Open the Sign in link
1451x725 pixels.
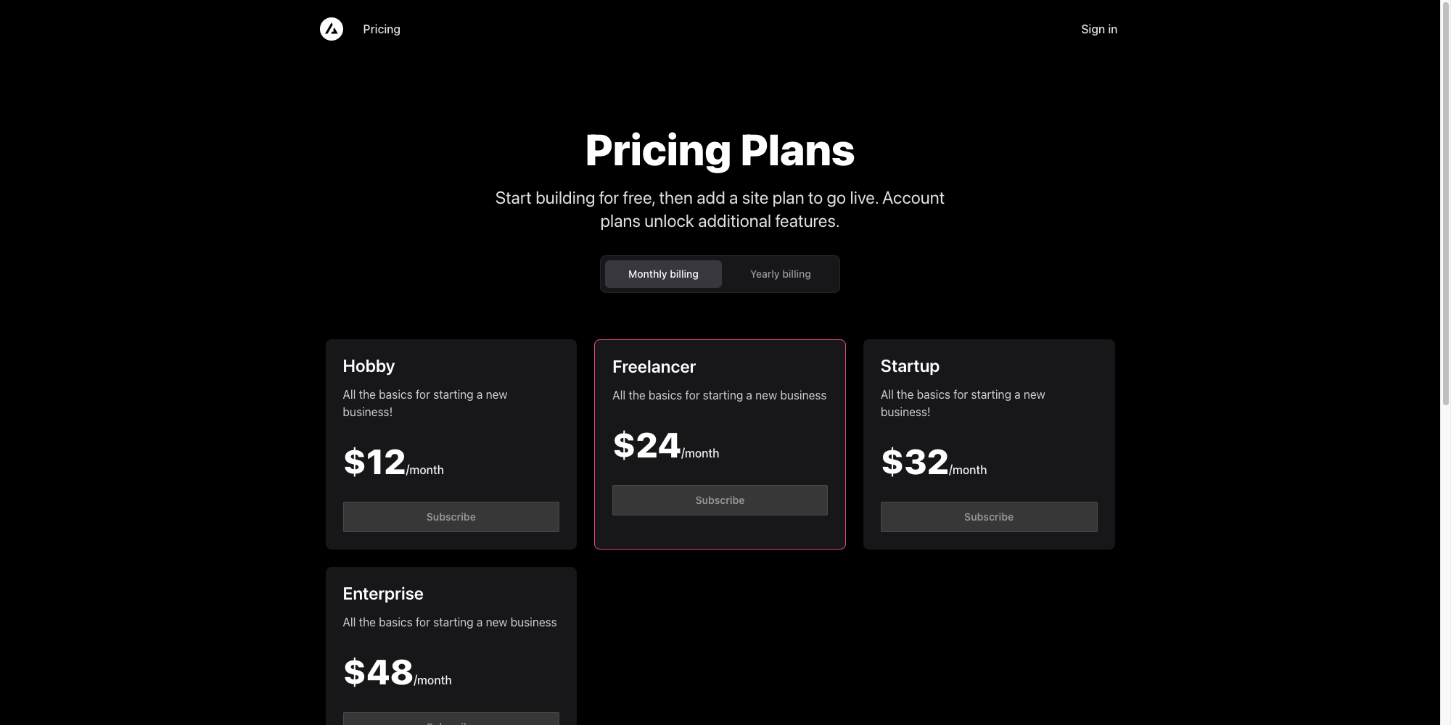(x=1099, y=29)
